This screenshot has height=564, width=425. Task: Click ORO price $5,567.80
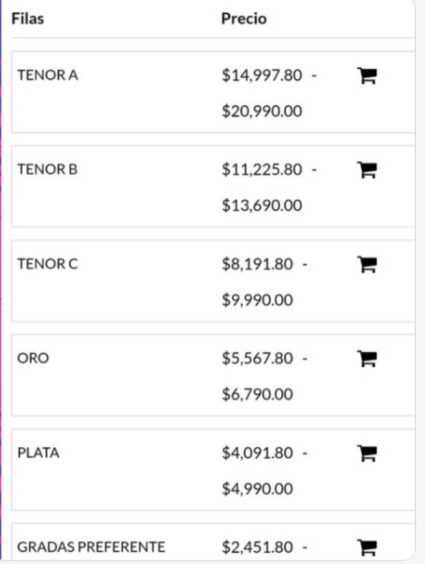(x=257, y=359)
